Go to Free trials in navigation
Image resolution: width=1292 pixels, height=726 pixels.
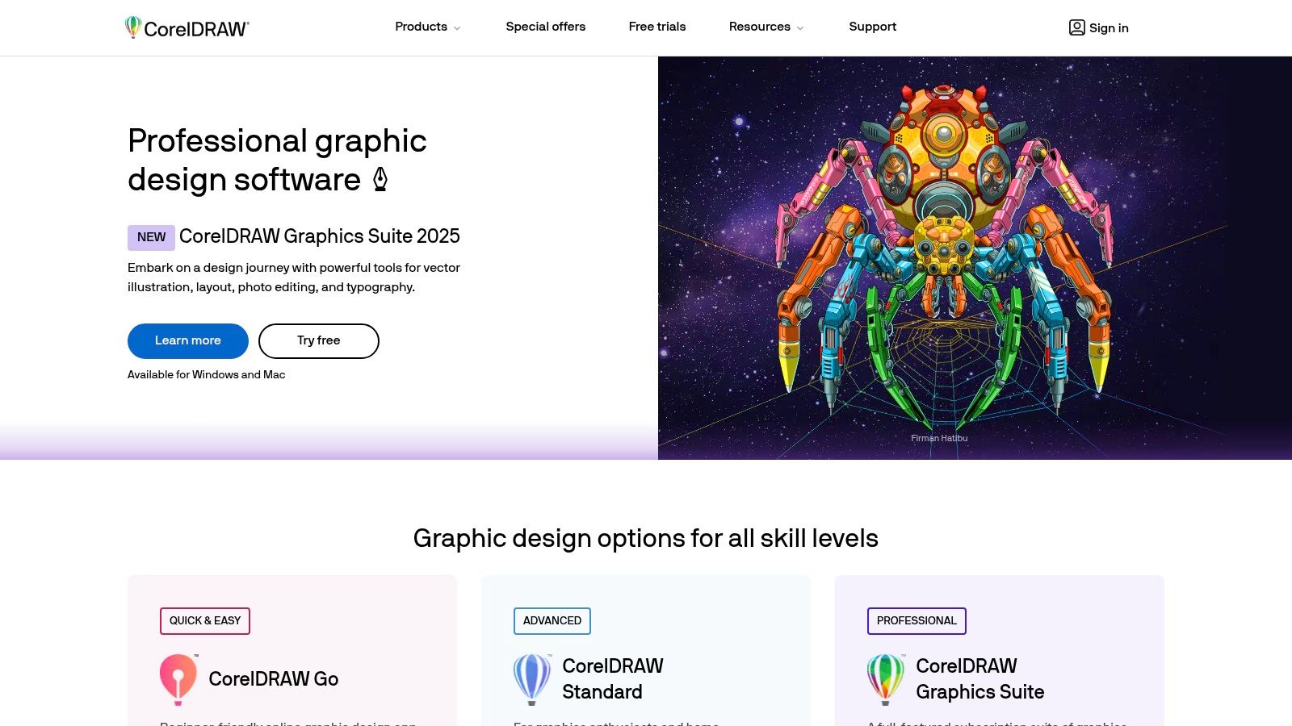pos(656,27)
